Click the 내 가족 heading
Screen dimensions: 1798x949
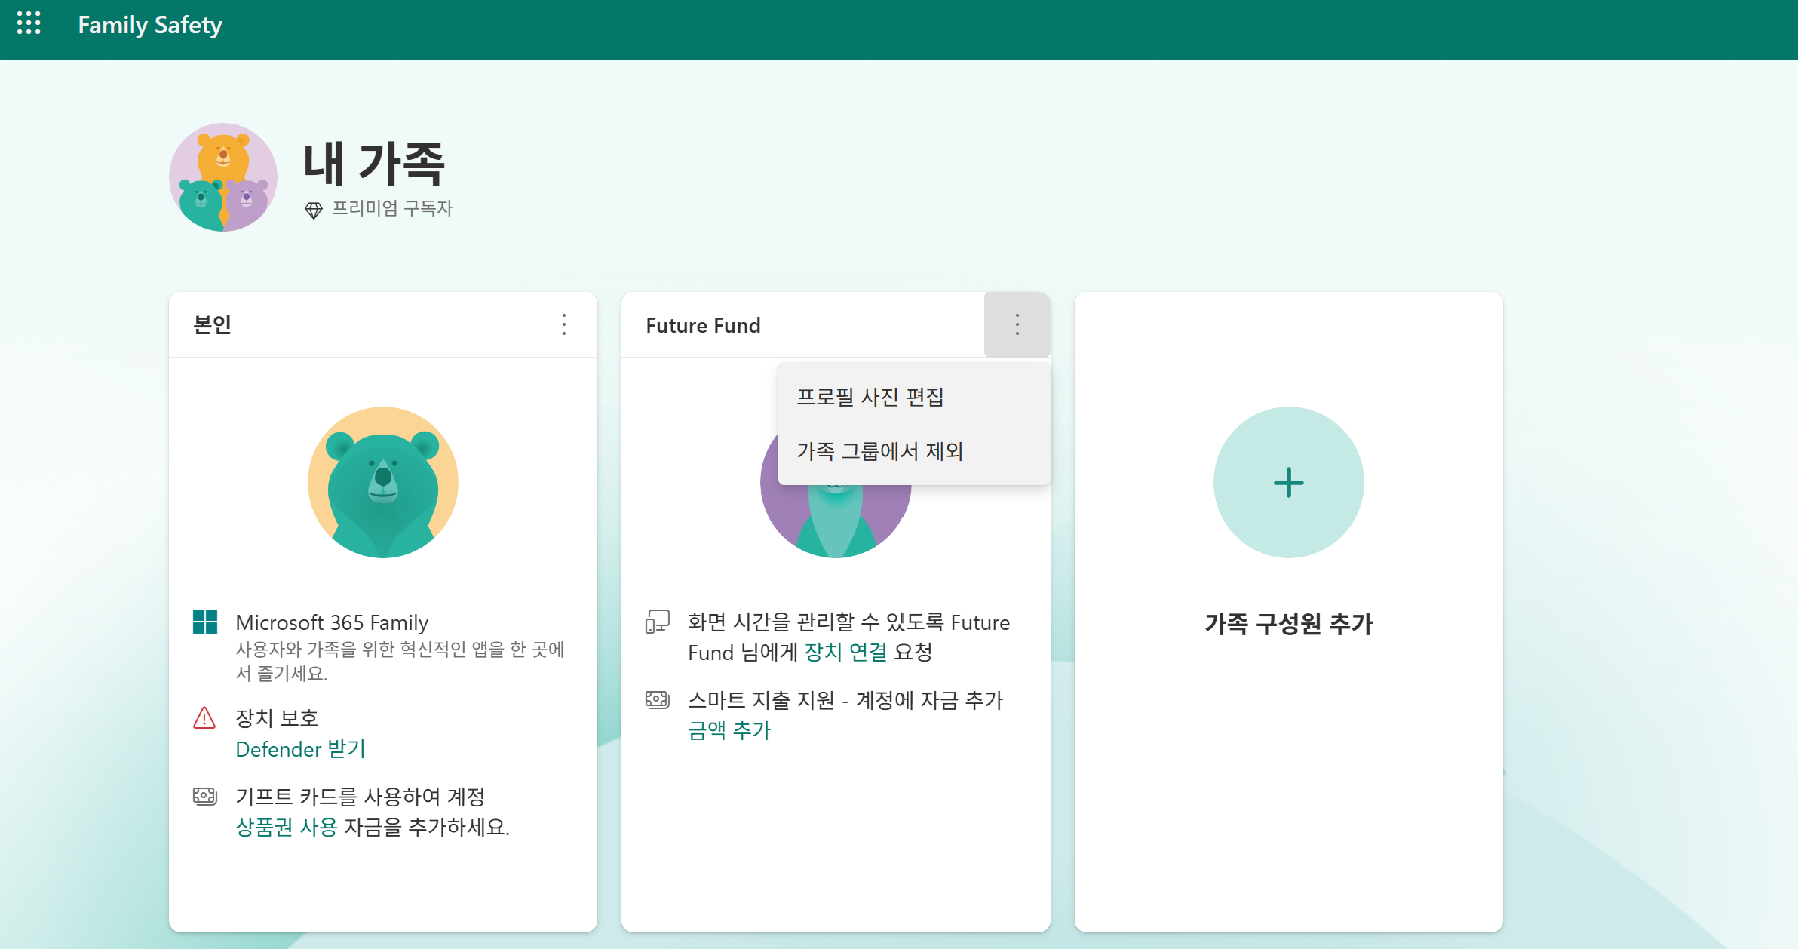click(x=374, y=164)
